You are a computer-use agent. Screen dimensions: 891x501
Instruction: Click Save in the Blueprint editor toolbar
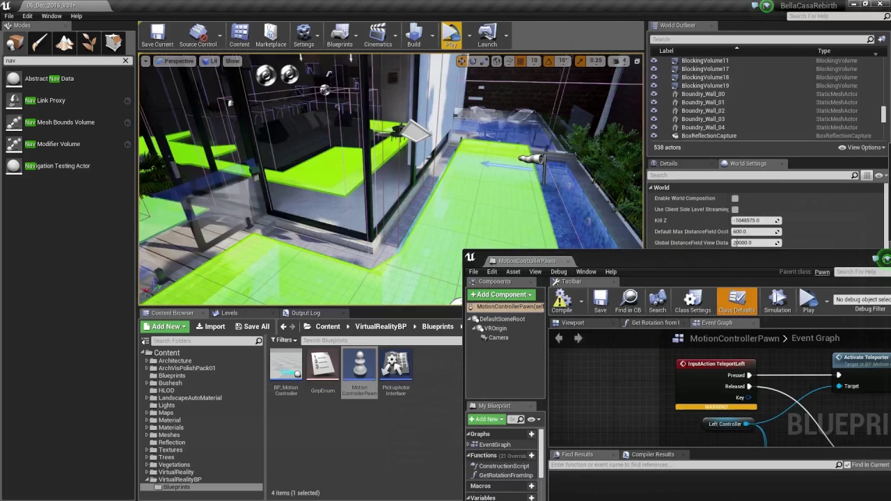(x=600, y=302)
